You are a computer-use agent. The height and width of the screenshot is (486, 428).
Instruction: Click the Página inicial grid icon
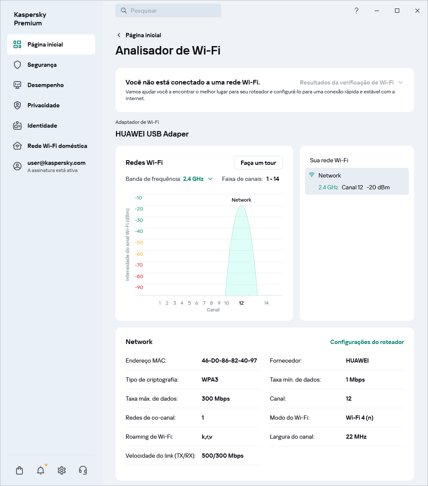(17, 44)
